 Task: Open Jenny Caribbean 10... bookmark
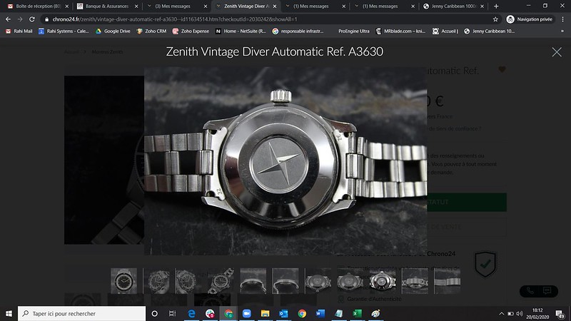489,31
